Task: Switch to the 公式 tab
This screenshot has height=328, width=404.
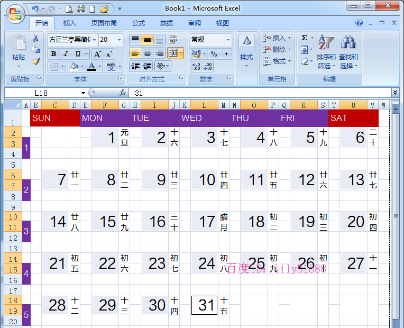Action: [139, 23]
